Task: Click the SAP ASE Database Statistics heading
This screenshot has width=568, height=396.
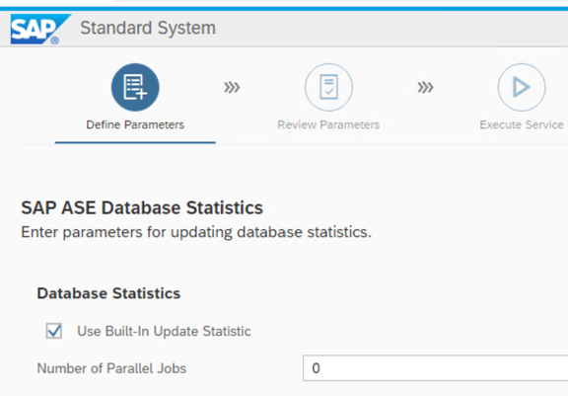Action: (x=142, y=207)
